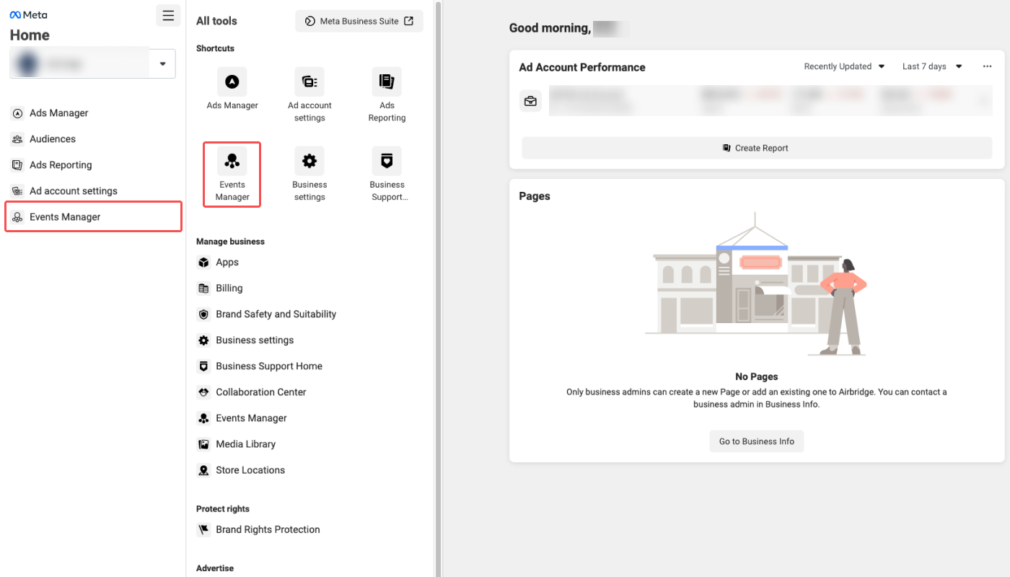Launch the Ads Manager shortcut tile
This screenshot has height=577, width=1010.
[232, 89]
